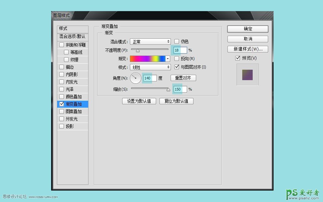Click the angle dial control
323x202 pixels.
click(136, 78)
